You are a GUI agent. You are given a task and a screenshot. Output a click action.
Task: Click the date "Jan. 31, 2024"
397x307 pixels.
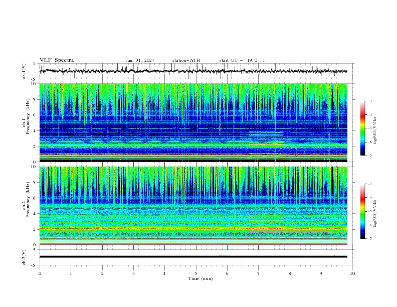pyautogui.click(x=140, y=60)
